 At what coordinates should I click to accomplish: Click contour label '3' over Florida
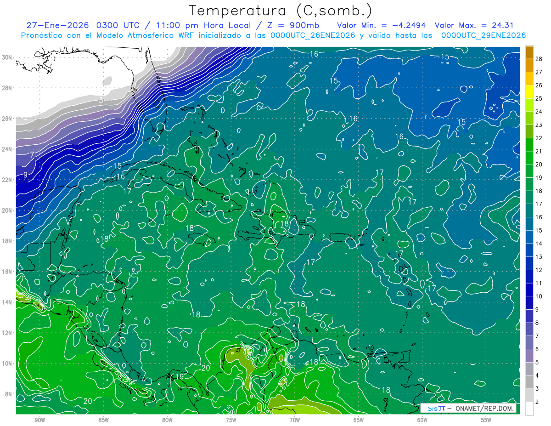[101, 100]
